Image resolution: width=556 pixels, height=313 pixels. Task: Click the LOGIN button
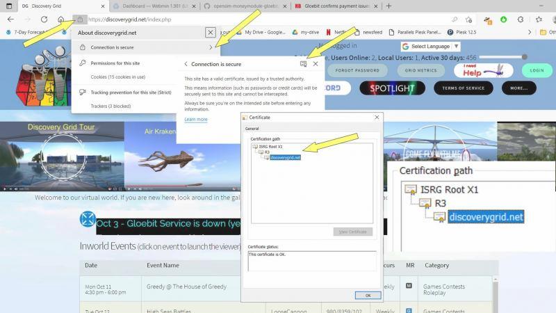(x=537, y=71)
